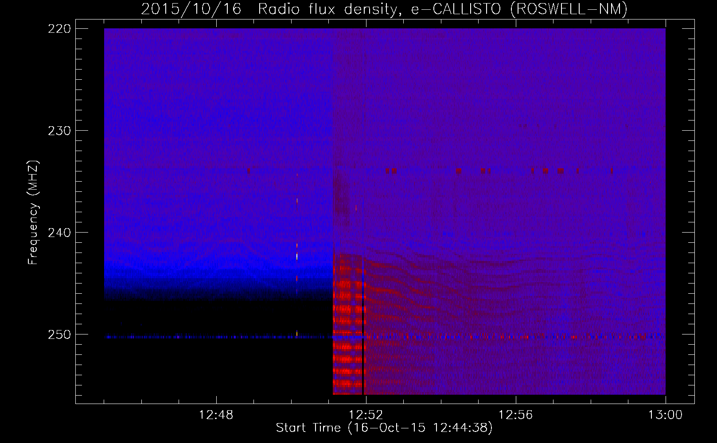Click the 'Frequency (MHZ)' axis label

click(33, 213)
